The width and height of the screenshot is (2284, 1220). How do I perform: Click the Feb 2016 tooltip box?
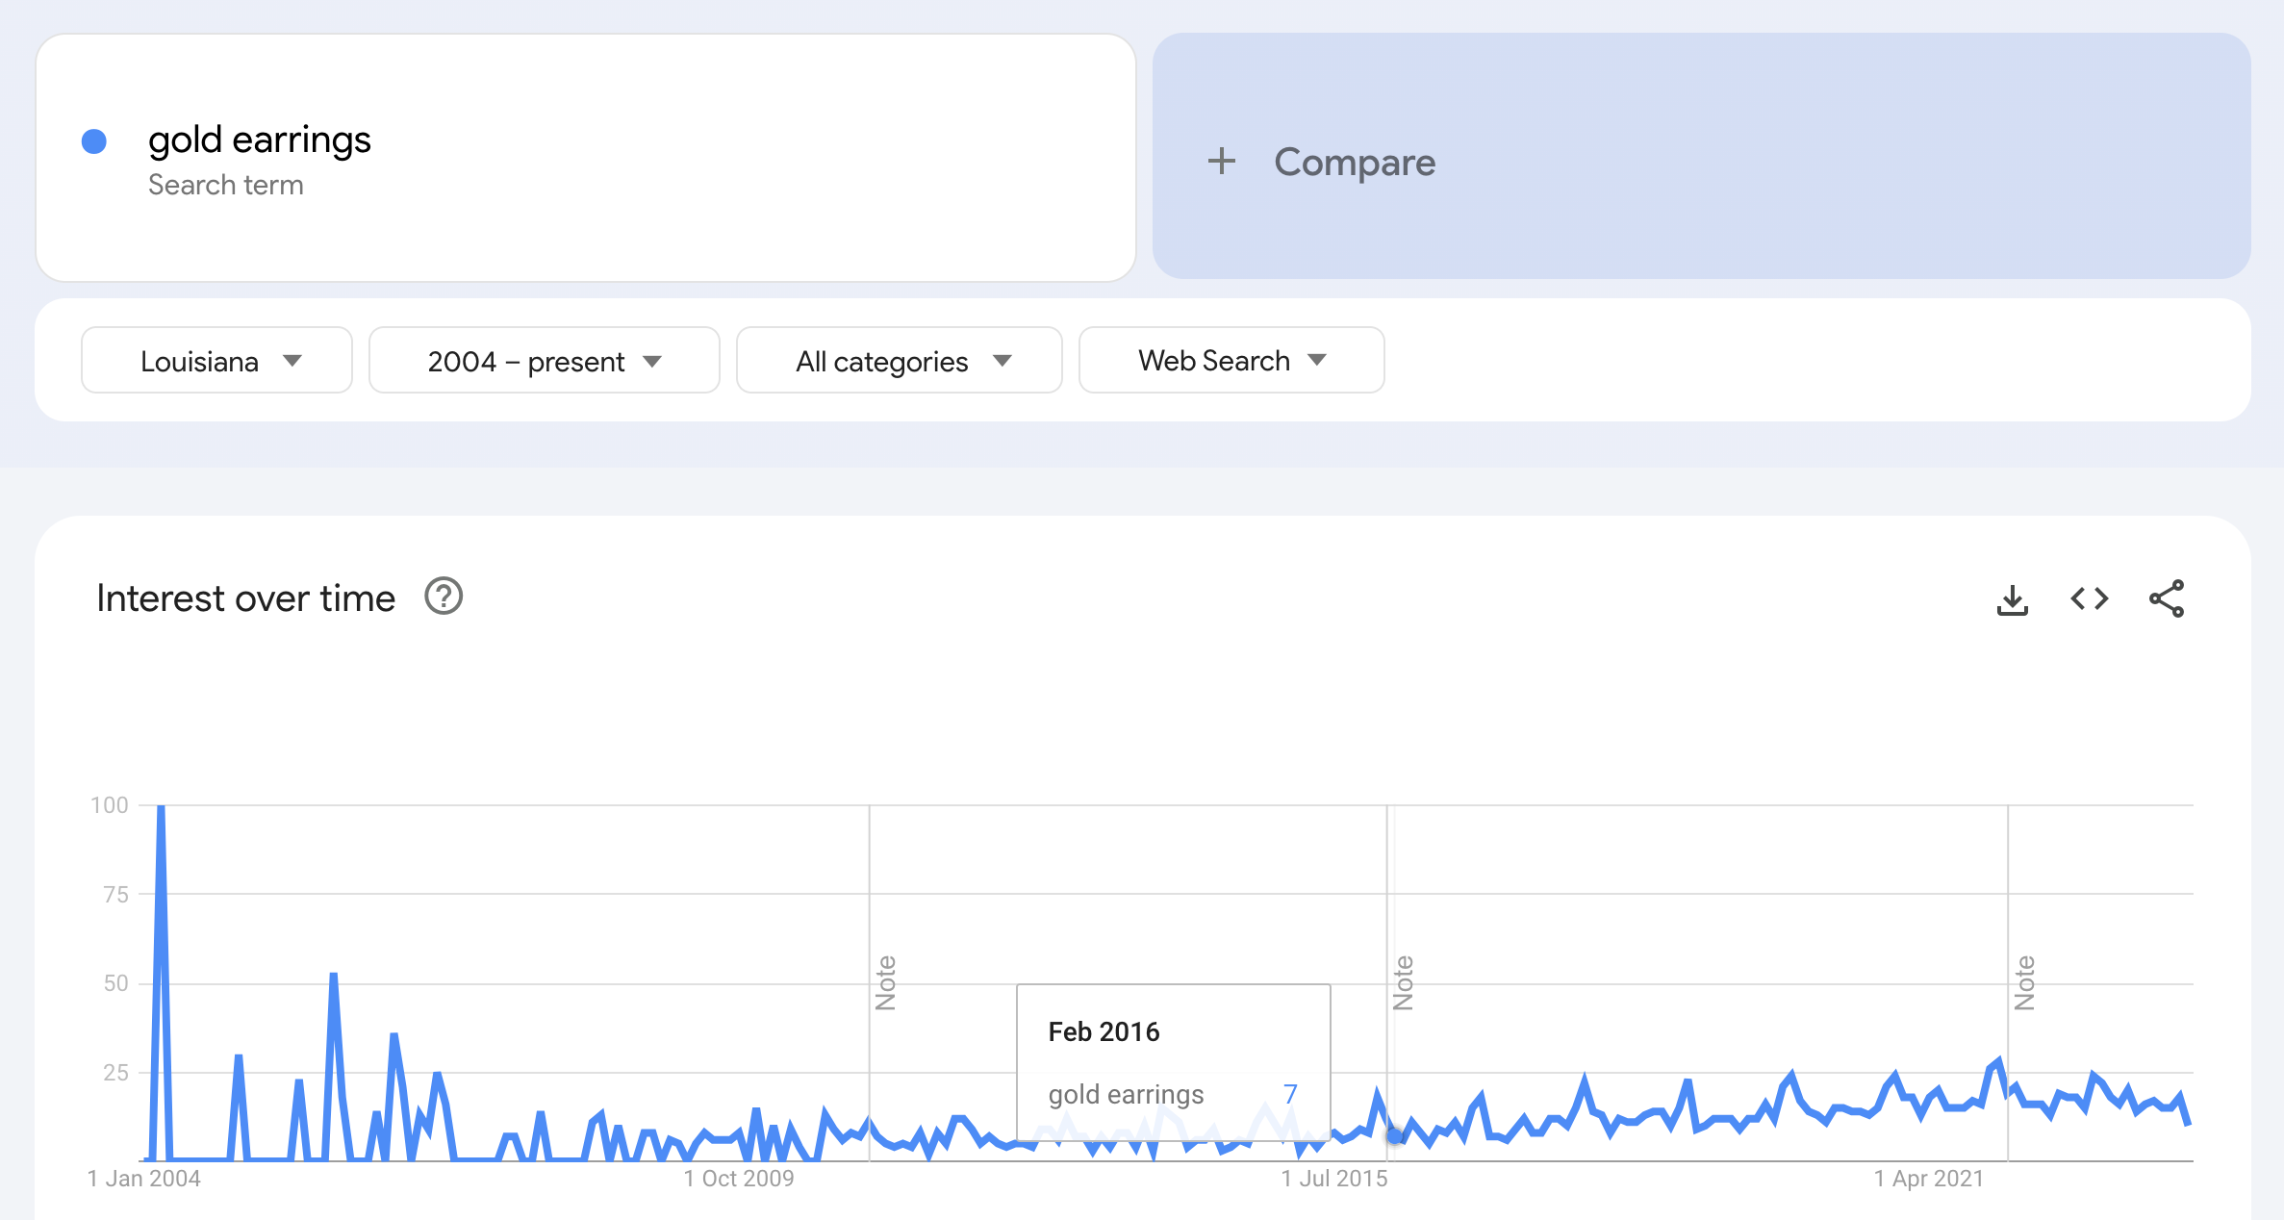pyautogui.click(x=1173, y=1061)
